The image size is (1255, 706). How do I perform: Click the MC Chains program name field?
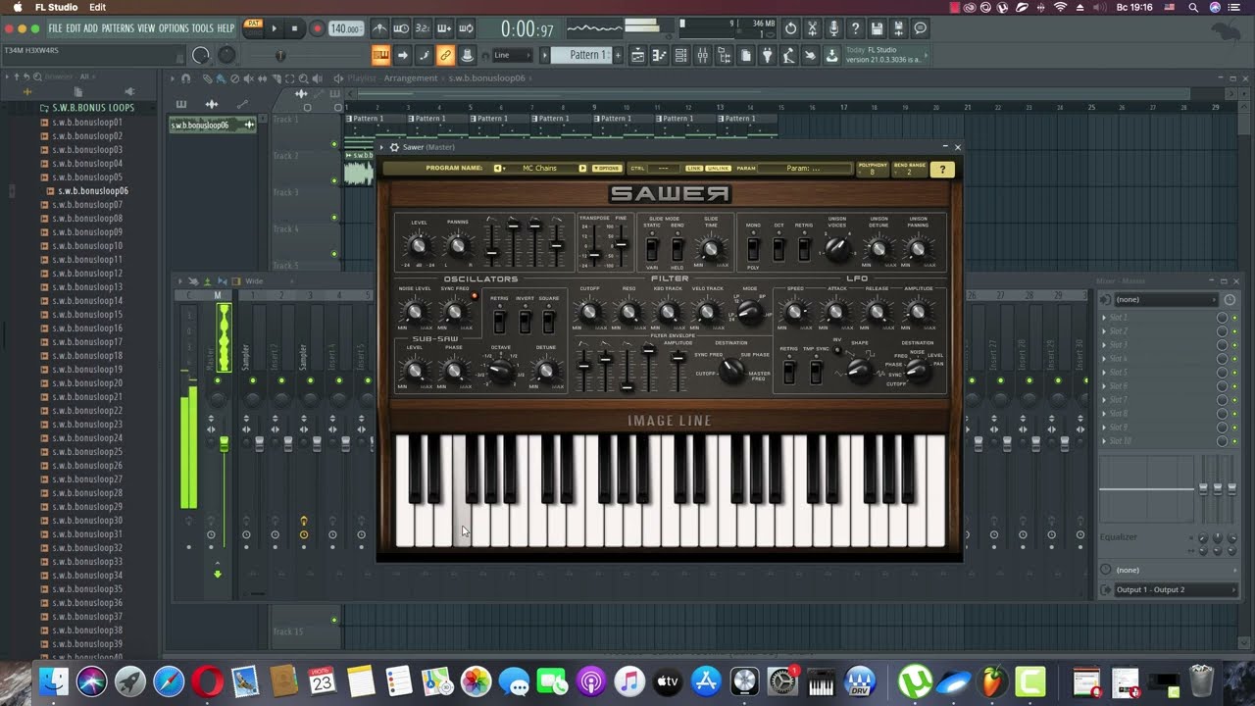click(x=540, y=169)
